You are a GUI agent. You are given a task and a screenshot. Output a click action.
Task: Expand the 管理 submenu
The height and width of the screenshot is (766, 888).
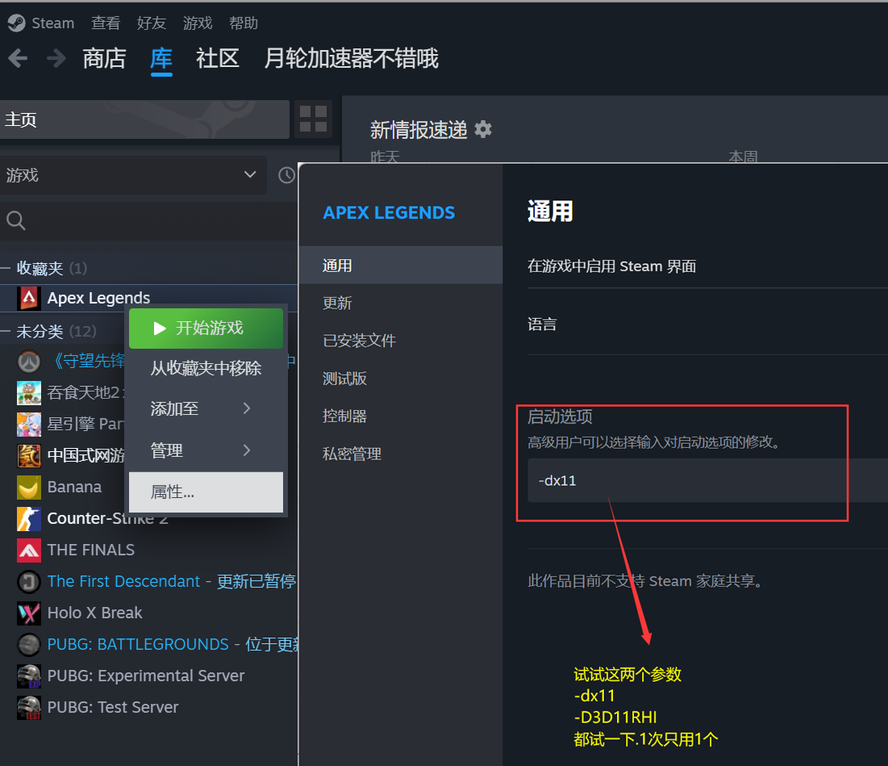206,450
